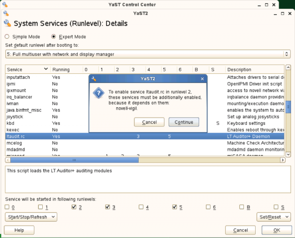
Task: Toggle runlevel 0 checkbox
Action: point(7,207)
